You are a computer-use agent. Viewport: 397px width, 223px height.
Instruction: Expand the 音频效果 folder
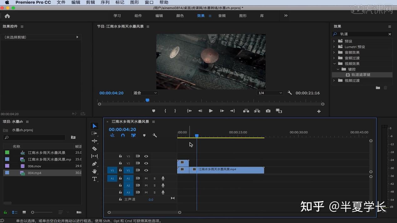334,52
